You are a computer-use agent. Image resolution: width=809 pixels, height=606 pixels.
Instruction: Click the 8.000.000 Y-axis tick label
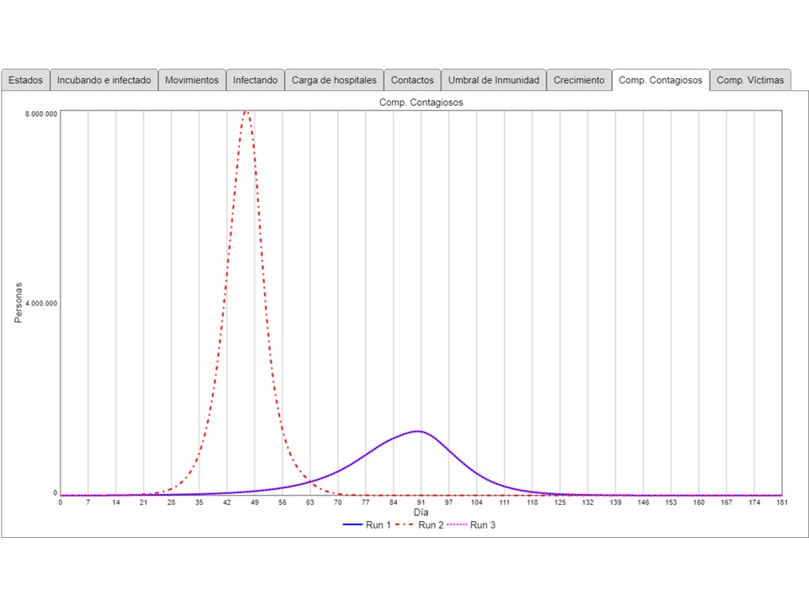41,114
